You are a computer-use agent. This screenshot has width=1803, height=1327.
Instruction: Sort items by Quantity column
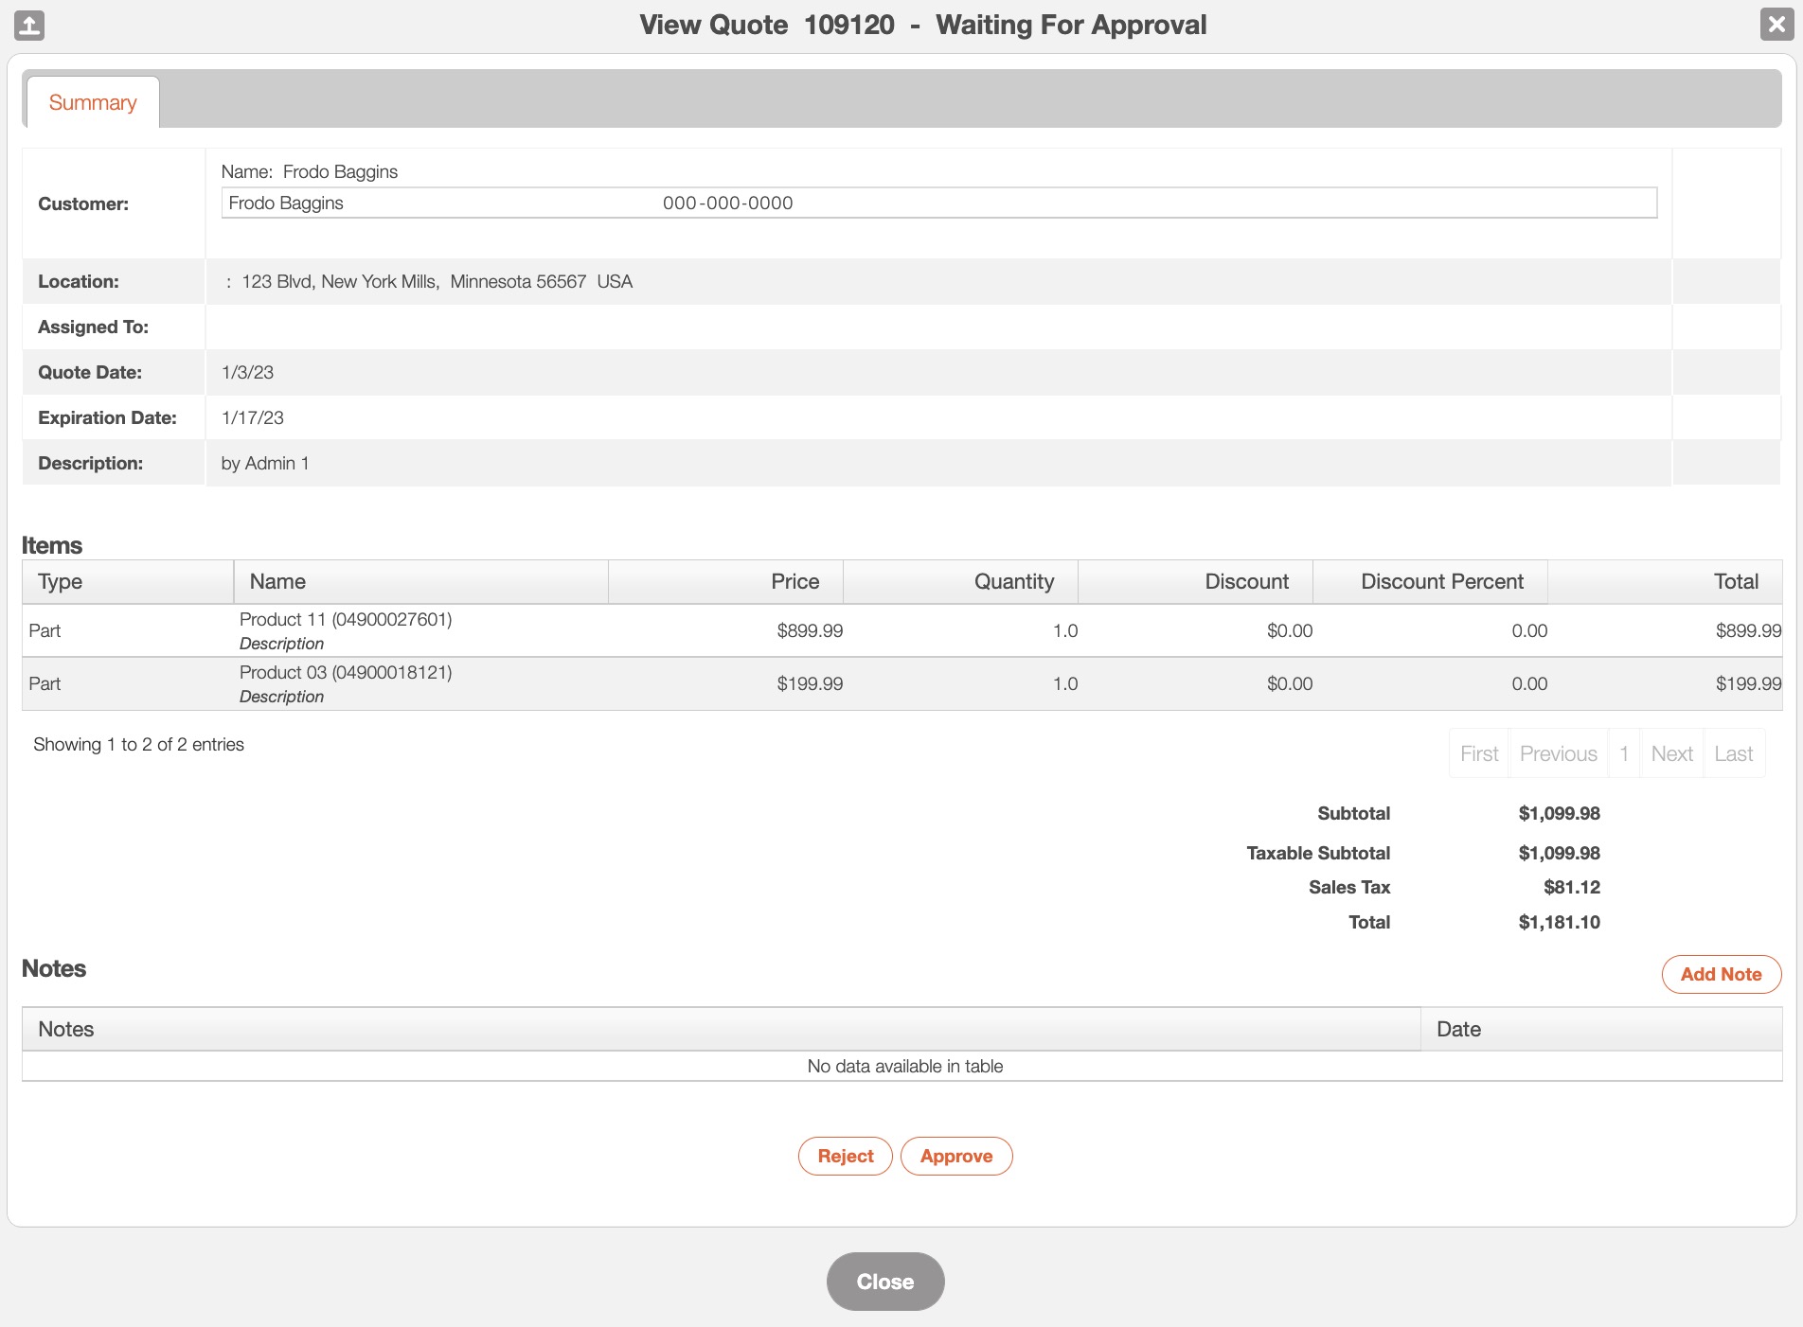click(x=960, y=581)
